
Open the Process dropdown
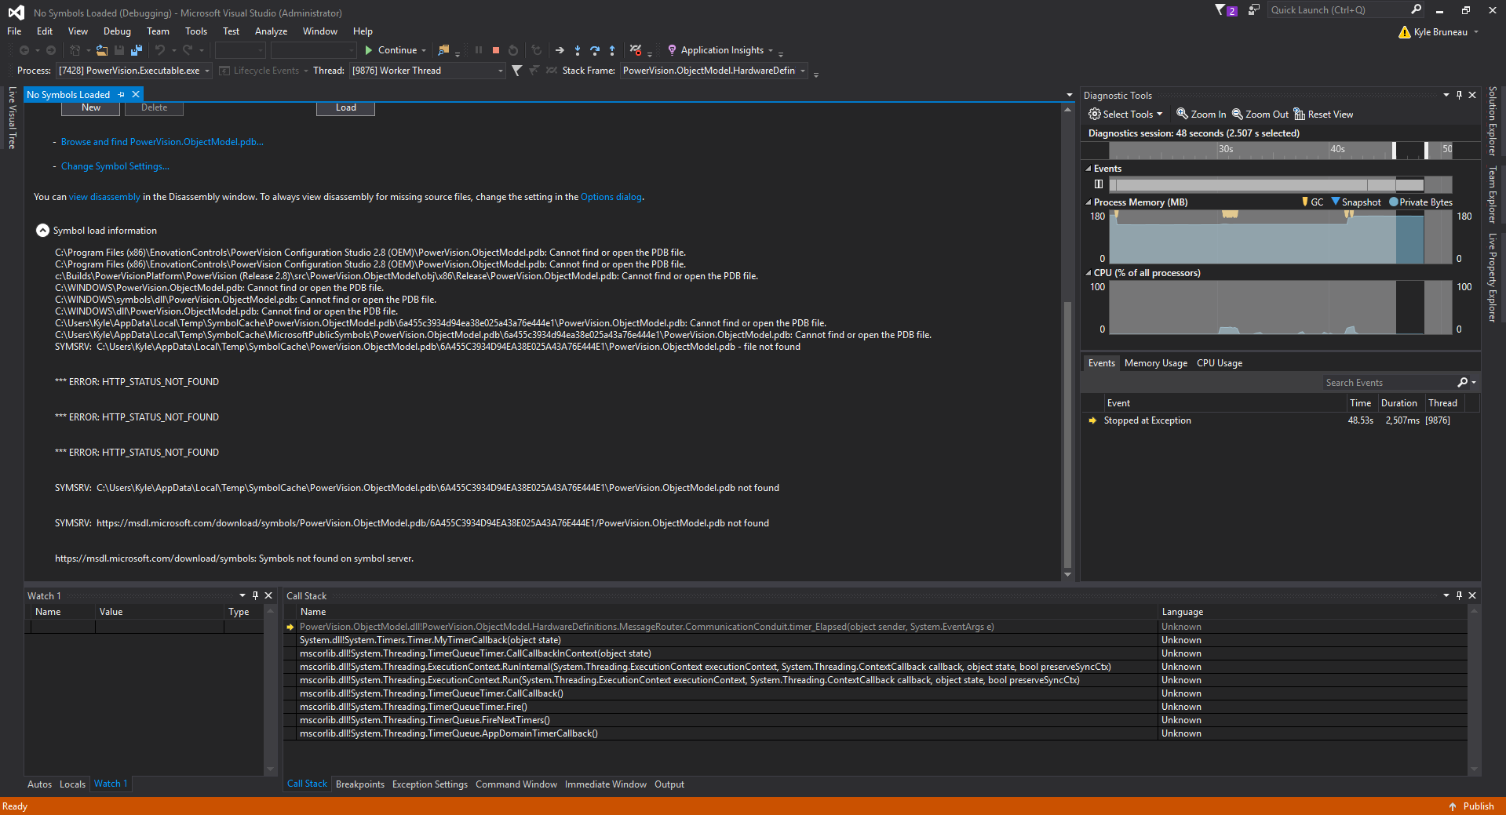coord(207,71)
